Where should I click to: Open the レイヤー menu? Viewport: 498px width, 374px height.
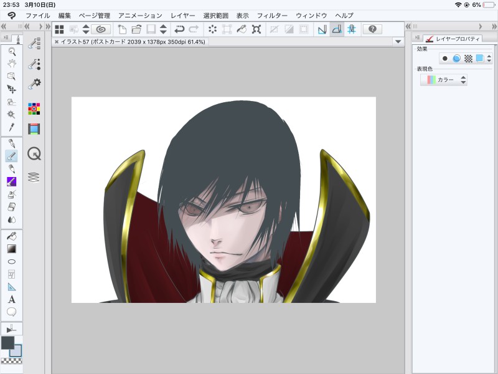[x=182, y=15]
